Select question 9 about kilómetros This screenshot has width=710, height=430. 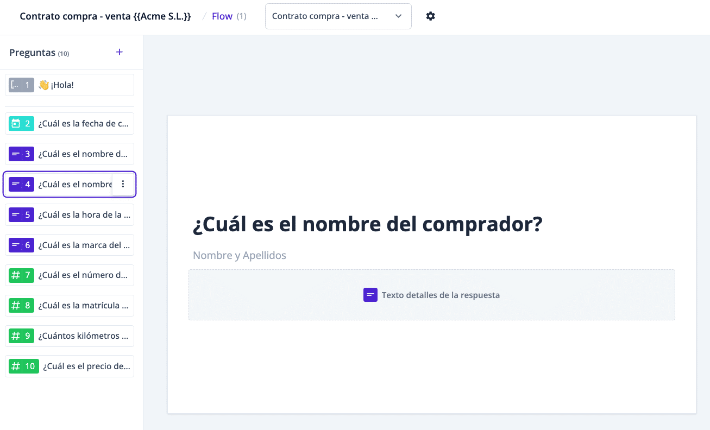click(84, 336)
